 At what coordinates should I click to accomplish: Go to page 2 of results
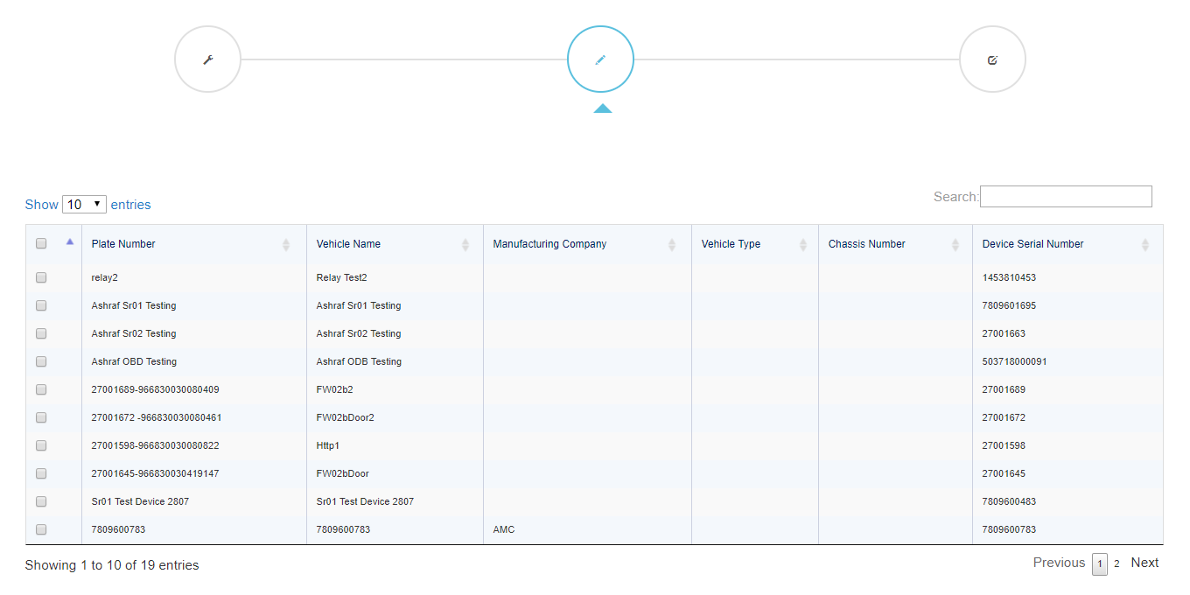coord(1116,563)
